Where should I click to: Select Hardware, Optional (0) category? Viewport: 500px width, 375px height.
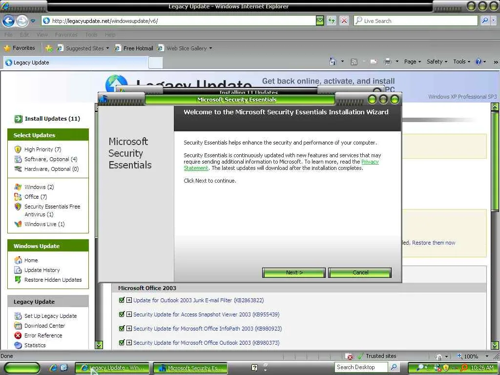point(51,169)
